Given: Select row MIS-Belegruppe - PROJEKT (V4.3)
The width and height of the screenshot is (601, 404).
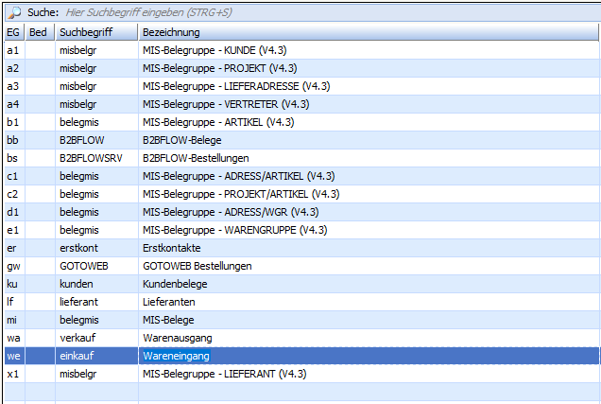Looking at the screenshot, I should [x=301, y=68].
